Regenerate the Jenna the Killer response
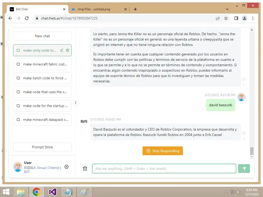 point(244,79)
